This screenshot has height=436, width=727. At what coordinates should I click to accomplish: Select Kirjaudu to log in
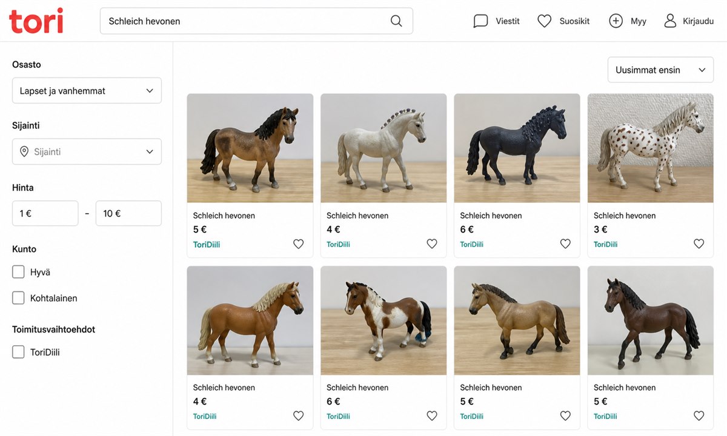click(x=699, y=21)
